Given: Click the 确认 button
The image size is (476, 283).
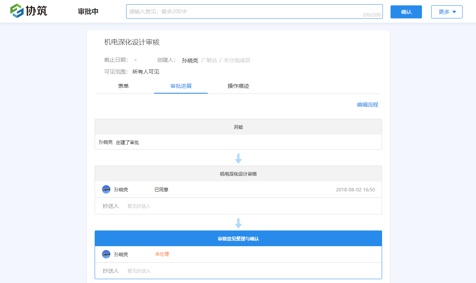Looking at the screenshot, I should tap(406, 12).
